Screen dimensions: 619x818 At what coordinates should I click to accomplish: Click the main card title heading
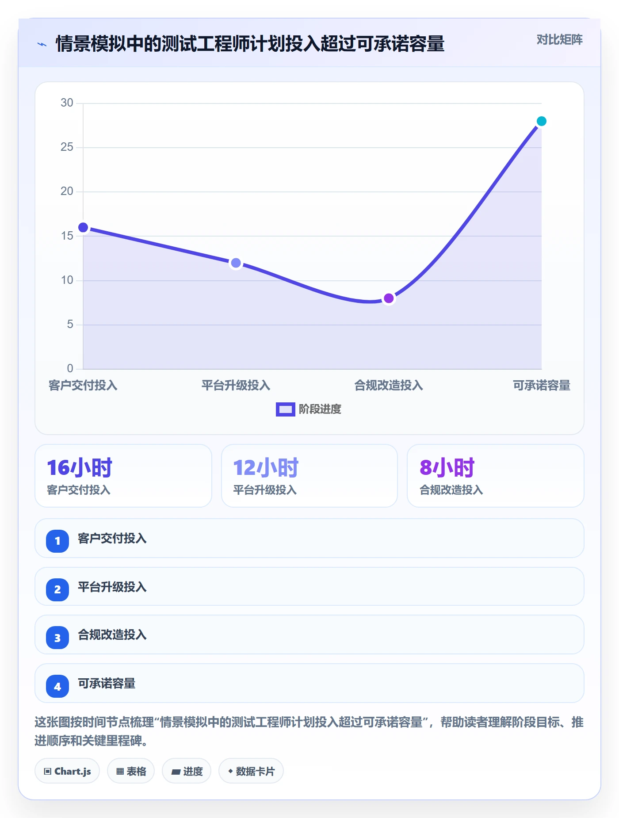[250, 44]
